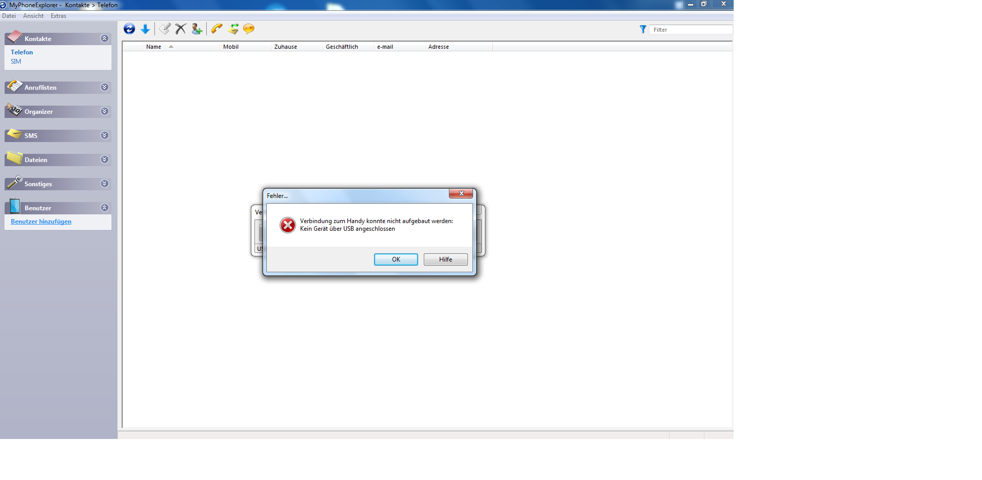
Task: Click the blue refresh sync icon
Action: [x=129, y=29]
